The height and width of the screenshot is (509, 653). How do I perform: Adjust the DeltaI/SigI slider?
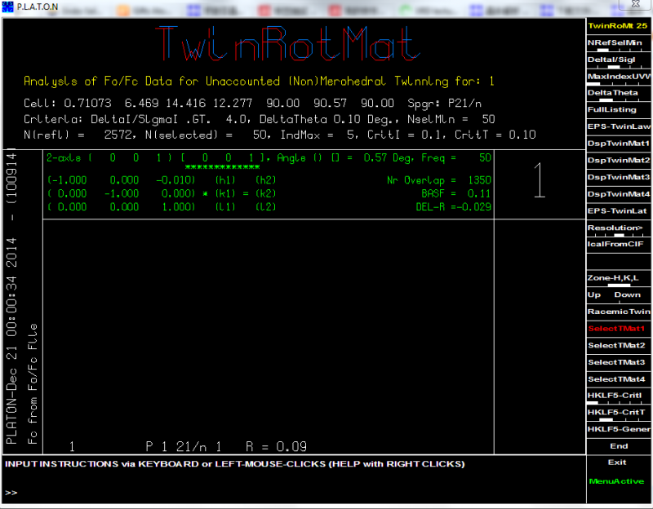pyautogui.click(x=618, y=60)
